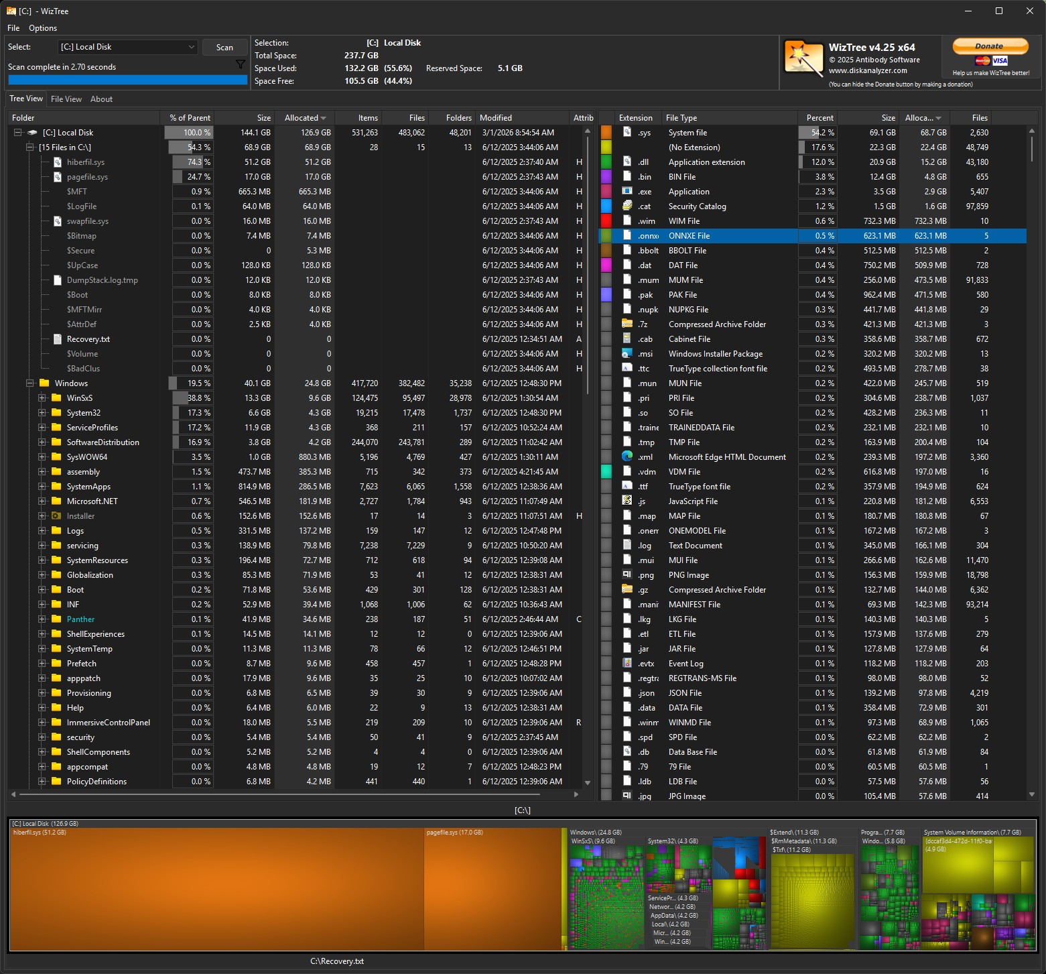Sort by the Allocated column header
The width and height of the screenshot is (1046, 974).
[305, 118]
